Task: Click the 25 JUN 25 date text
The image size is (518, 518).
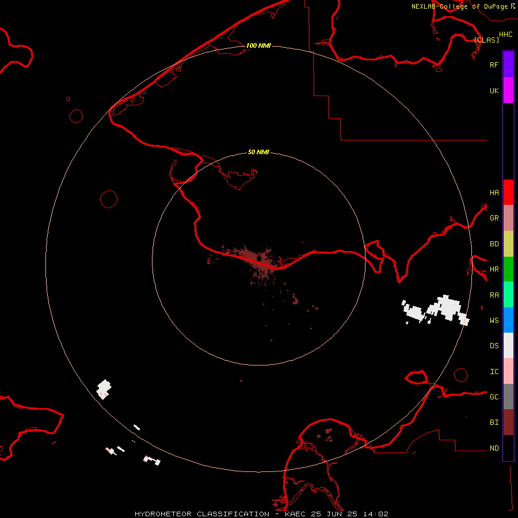Action: 334,514
